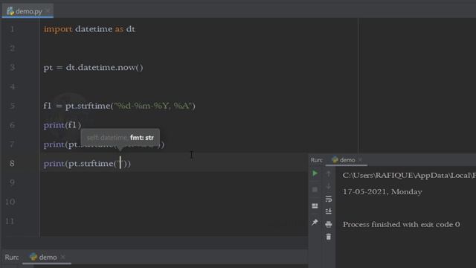
Task: Click 'pt = dt.datetime.now()' code line
Action: [93, 68]
